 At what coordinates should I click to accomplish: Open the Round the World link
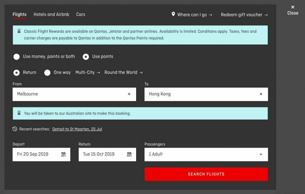[124, 73]
